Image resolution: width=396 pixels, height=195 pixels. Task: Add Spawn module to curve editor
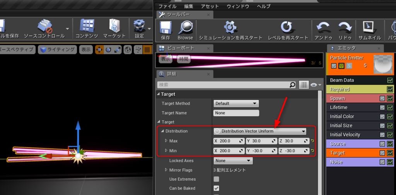[x=390, y=98]
